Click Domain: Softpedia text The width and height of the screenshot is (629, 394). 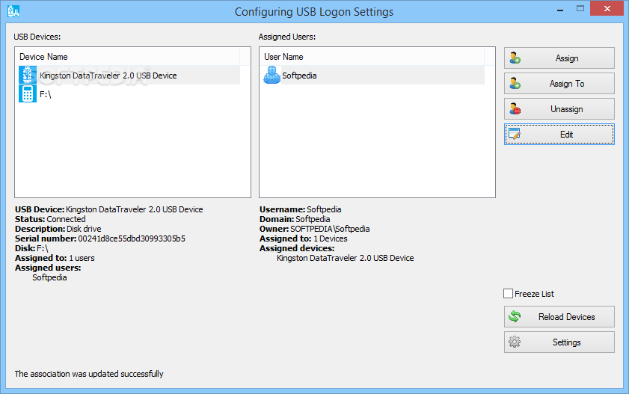(295, 219)
